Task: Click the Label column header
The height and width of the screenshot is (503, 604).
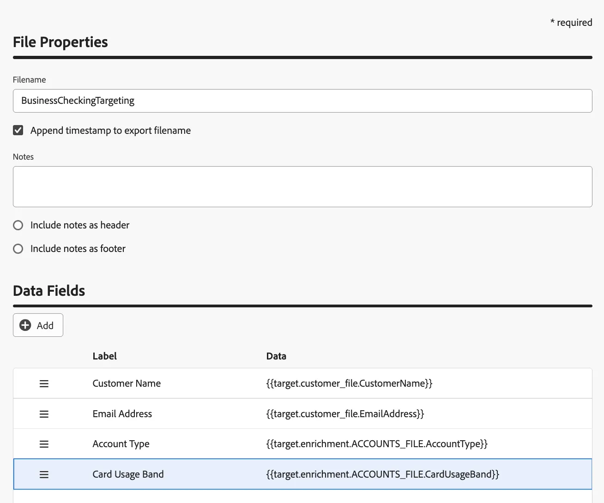Action: (104, 356)
